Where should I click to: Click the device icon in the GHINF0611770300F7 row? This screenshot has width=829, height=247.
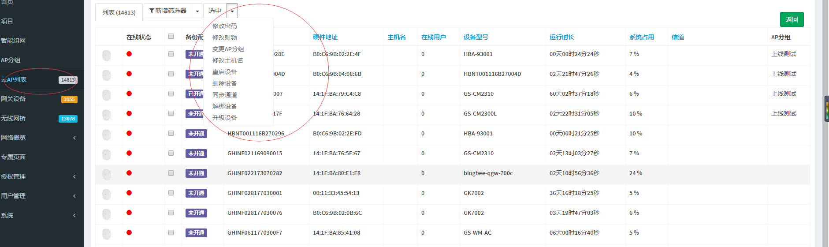(106, 234)
